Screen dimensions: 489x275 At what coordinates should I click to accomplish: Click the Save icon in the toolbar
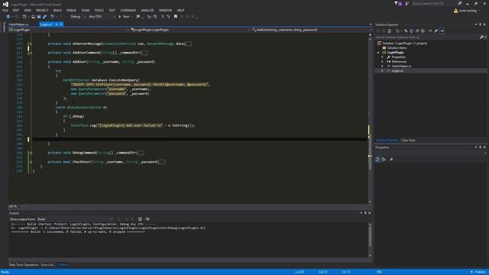39,17
